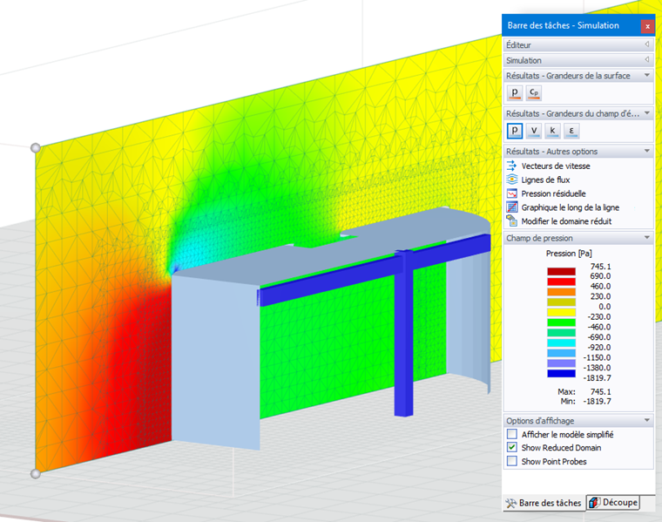Viewport: 662px width, 522px height.
Task: Select pressure coefficient Cp result button
Action: point(534,93)
